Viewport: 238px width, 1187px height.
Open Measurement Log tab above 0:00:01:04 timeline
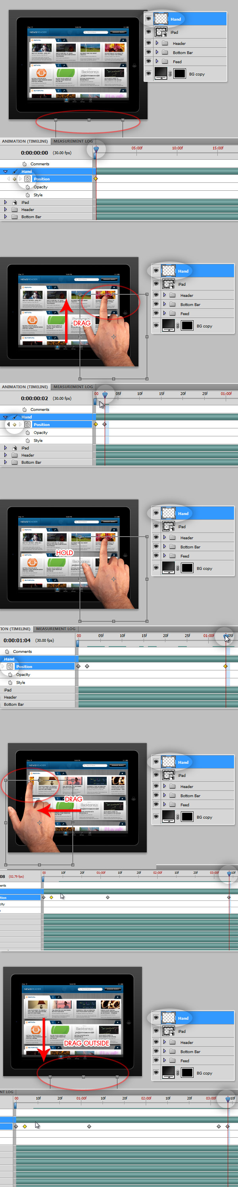[56, 629]
